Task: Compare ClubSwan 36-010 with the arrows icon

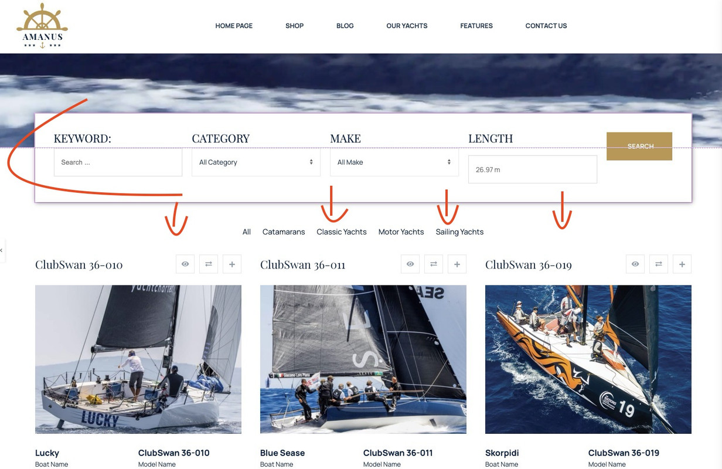Action: pyautogui.click(x=209, y=264)
